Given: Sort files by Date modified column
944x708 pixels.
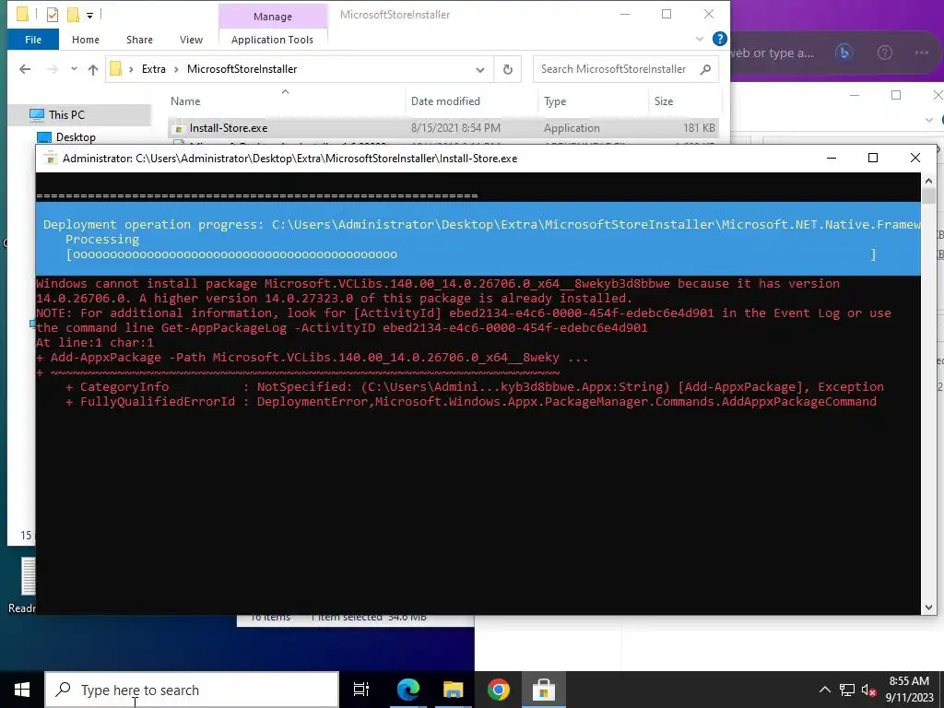Looking at the screenshot, I should [445, 101].
